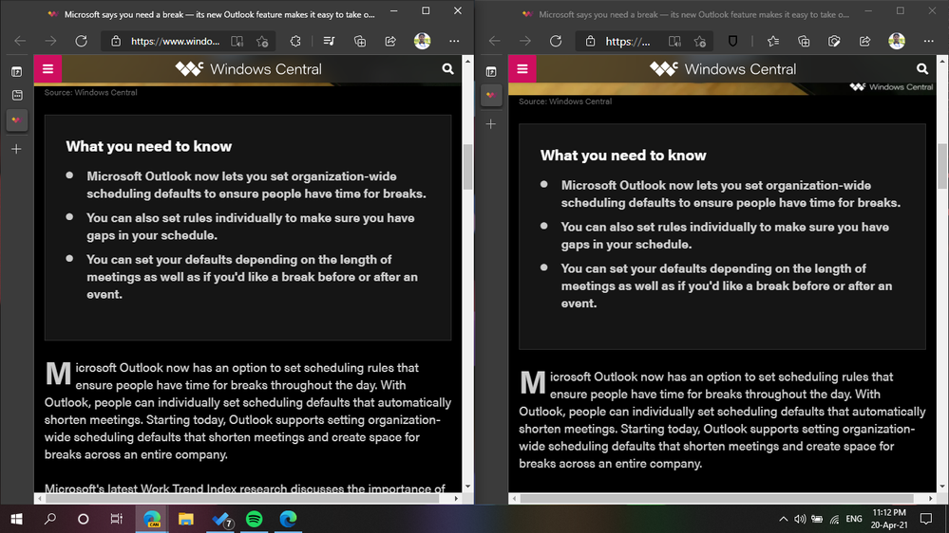
Task: Open Collections in right browser toolbar
Action: pyautogui.click(x=804, y=41)
